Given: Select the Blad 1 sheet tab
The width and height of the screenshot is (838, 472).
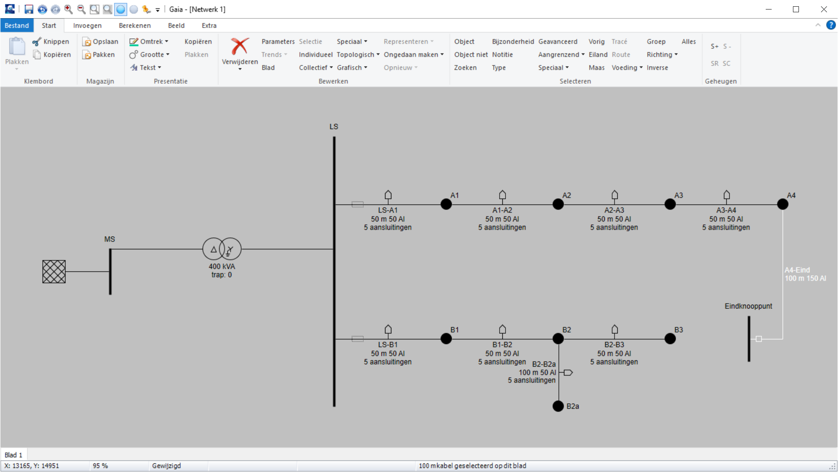Looking at the screenshot, I should [13, 455].
